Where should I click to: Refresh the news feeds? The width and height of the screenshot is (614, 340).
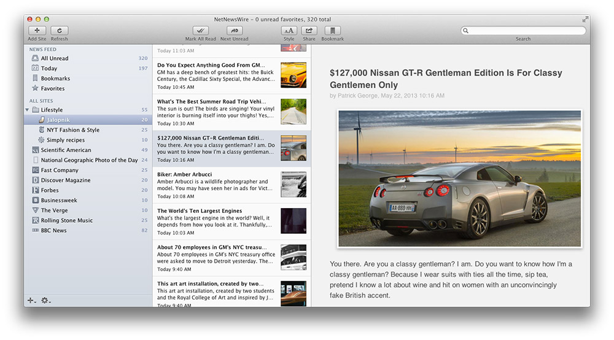60,31
